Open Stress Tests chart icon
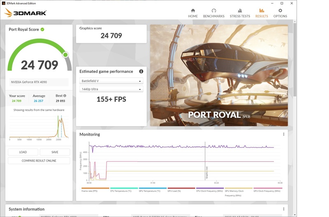Image resolution: width=329 pixels, height=217 pixels. 240,11
